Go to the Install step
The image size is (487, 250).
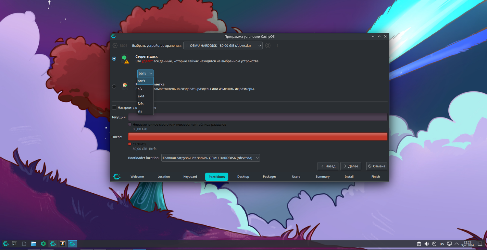tap(349, 176)
